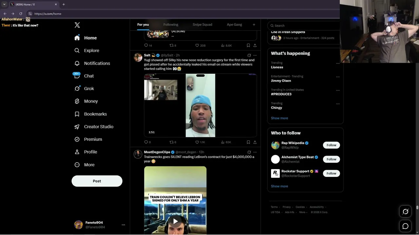Open the floating messages button
The image size is (419, 235).
405,226
